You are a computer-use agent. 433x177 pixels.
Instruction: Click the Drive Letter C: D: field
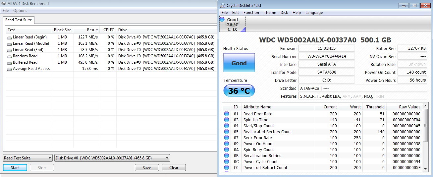[326, 80]
